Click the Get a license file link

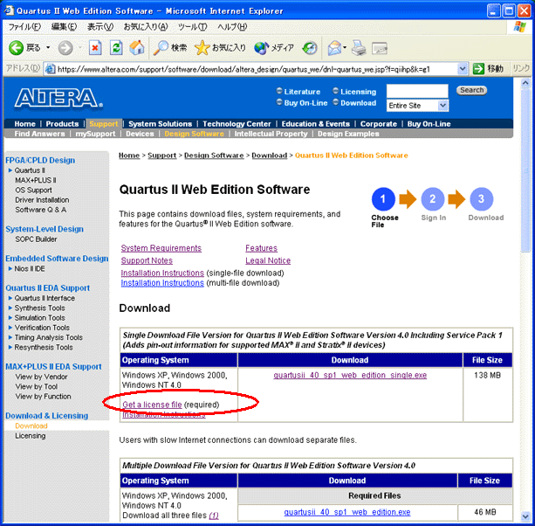(x=152, y=405)
